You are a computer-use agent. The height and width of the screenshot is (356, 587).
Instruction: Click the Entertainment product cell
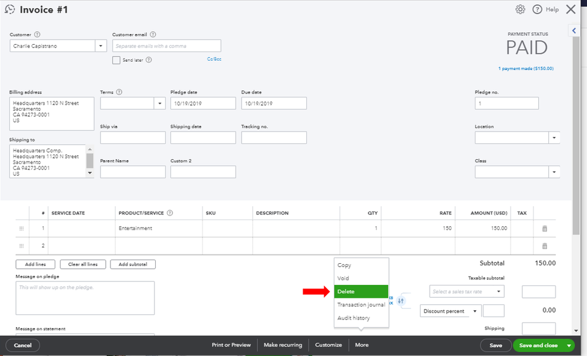click(x=159, y=229)
